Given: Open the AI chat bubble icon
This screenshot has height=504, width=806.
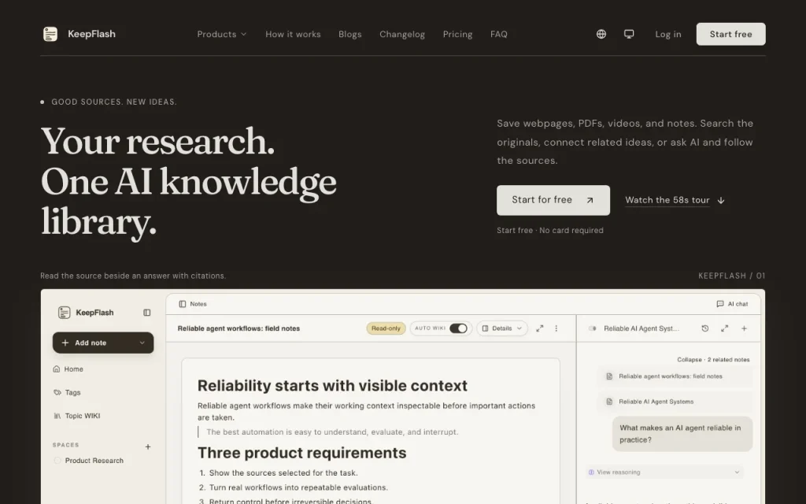Looking at the screenshot, I should (720, 304).
